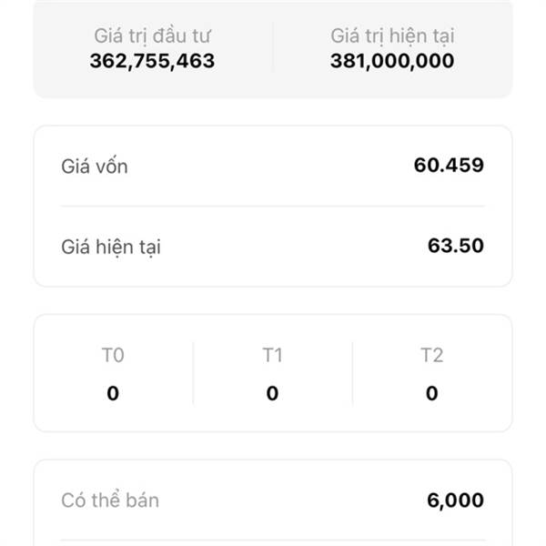Click the divider between T1 and T2
The height and width of the screenshot is (546, 546).
(x=352, y=373)
